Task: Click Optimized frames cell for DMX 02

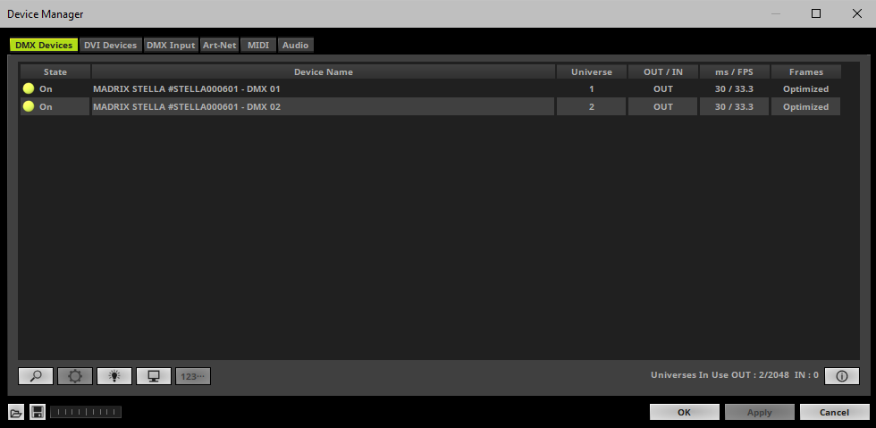Action: click(x=805, y=106)
